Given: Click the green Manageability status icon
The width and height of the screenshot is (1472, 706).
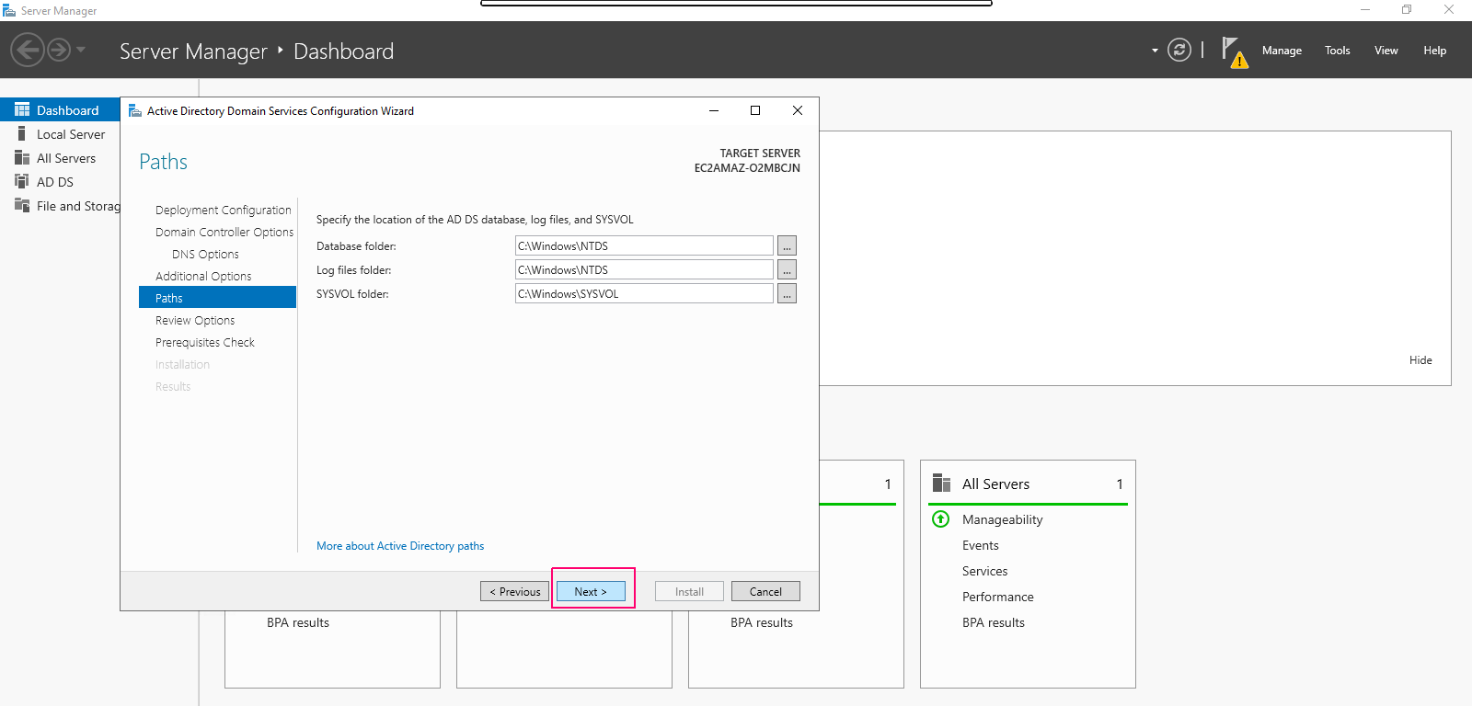Looking at the screenshot, I should (x=940, y=519).
